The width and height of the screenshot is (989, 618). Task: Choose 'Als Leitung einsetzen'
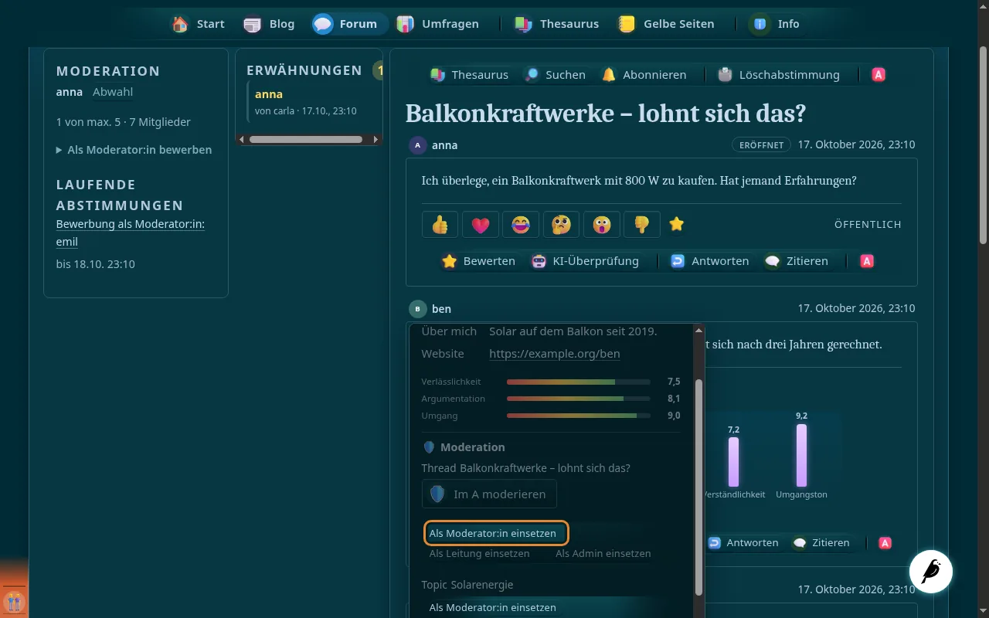click(x=479, y=553)
